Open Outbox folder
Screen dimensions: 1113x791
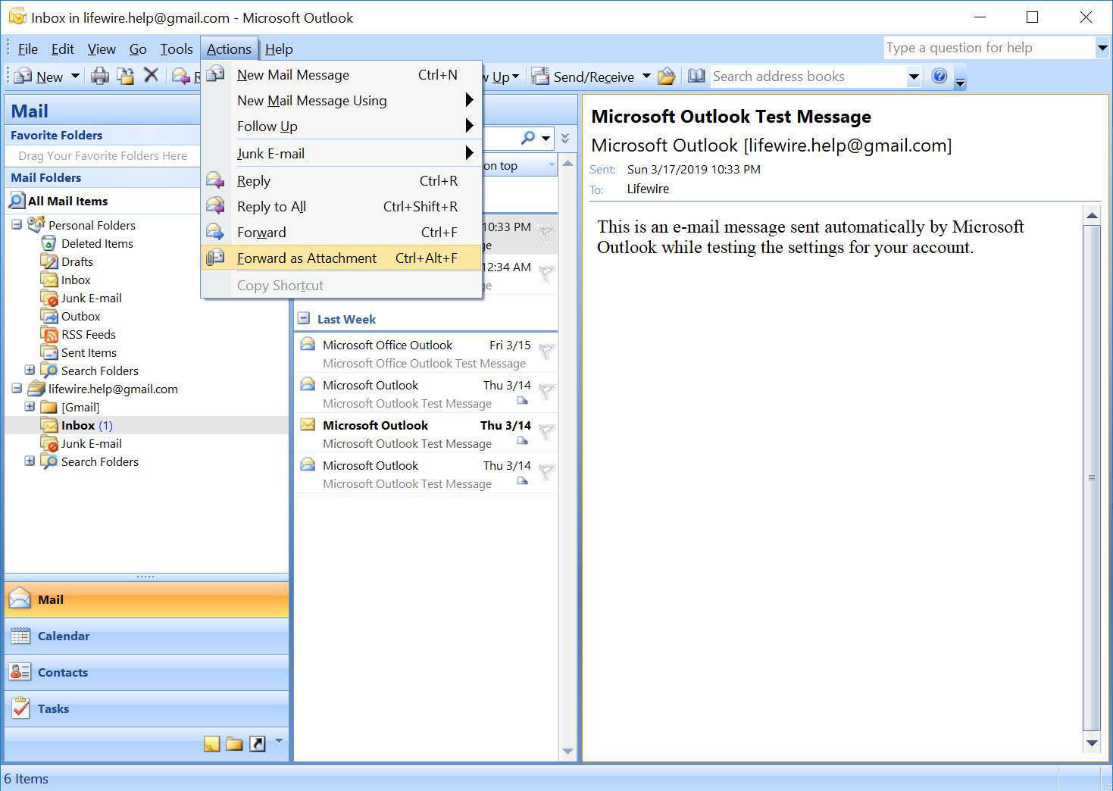pyautogui.click(x=81, y=316)
